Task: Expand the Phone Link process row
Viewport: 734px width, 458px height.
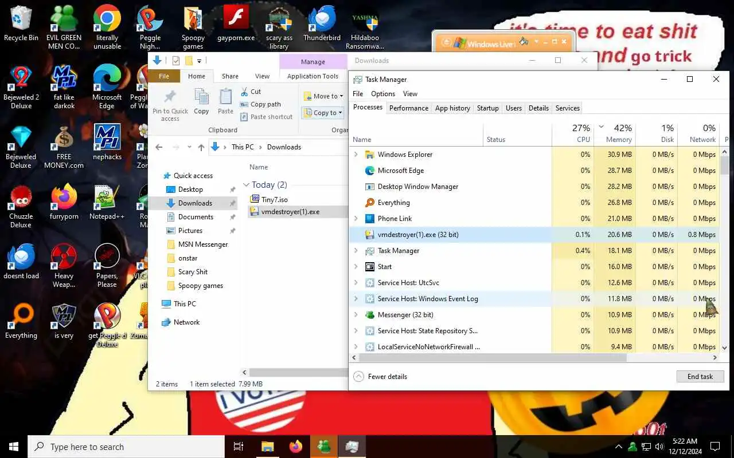Action: point(356,219)
